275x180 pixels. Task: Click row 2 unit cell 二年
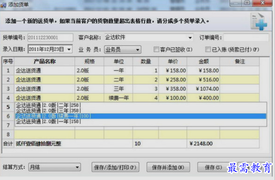pos(118,80)
